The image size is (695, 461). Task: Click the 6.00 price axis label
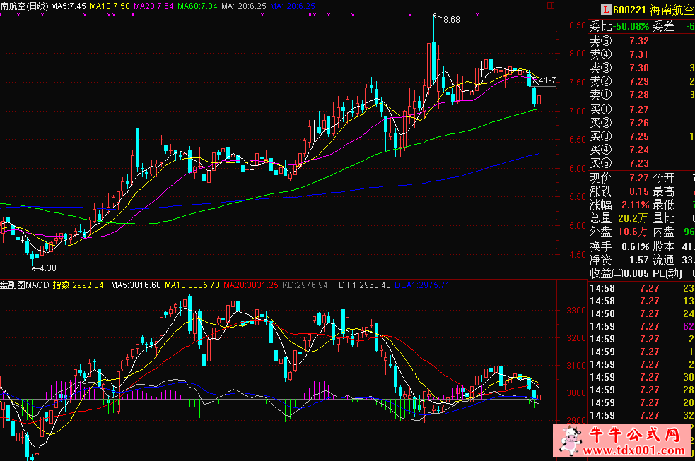pyautogui.click(x=578, y=169)
